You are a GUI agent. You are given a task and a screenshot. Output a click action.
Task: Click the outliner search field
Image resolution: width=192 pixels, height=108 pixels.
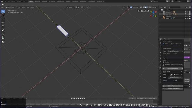coord(174,7)
